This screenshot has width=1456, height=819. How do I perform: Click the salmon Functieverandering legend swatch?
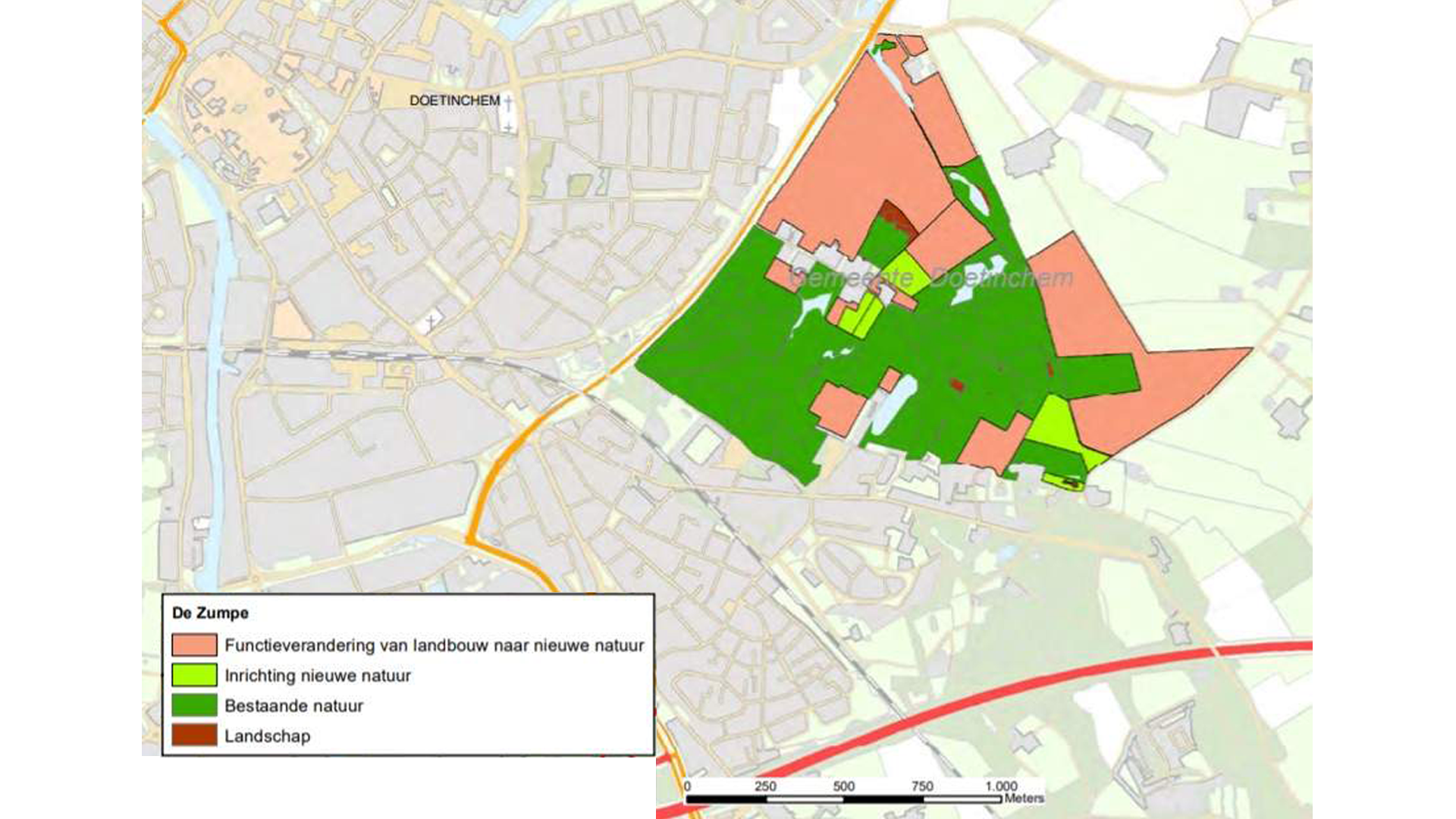194,645
